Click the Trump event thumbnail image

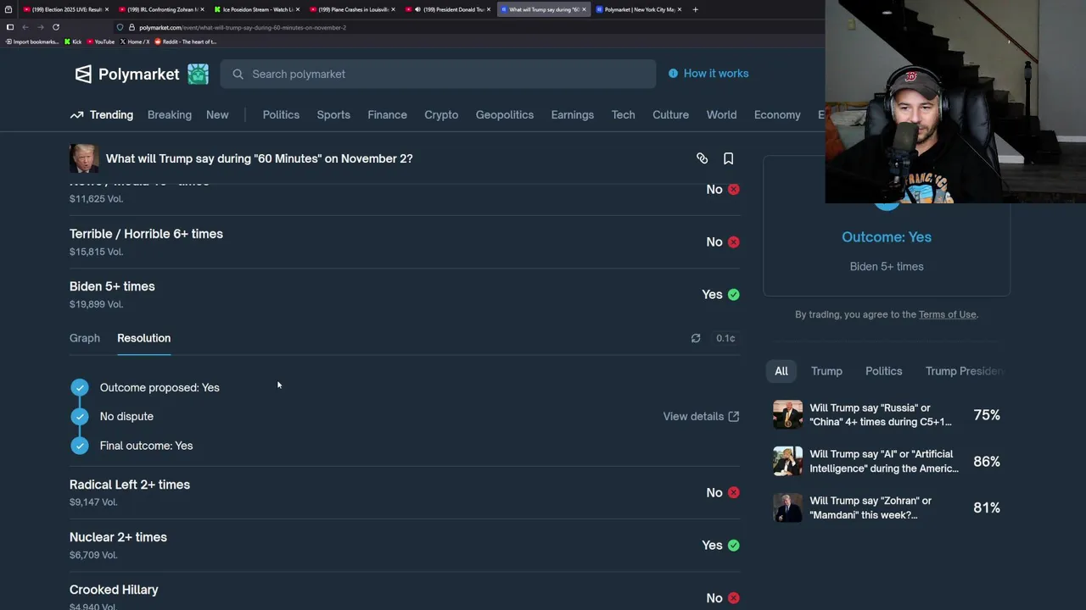tap(83, 158)
